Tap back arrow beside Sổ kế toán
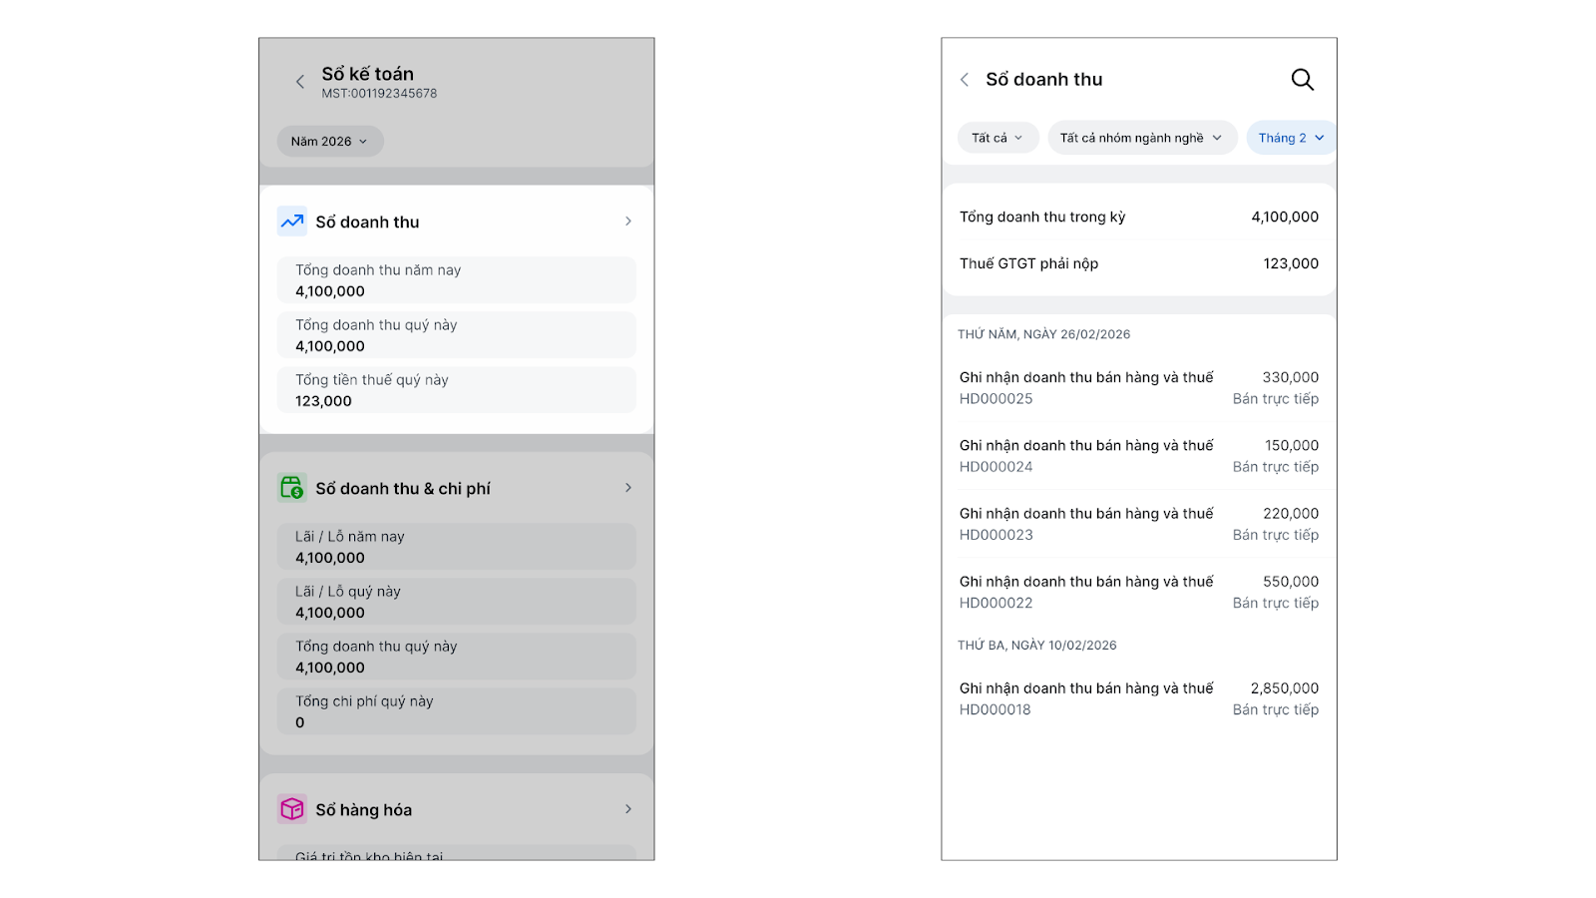This screenshot has width=1596, height=898. 300,82
